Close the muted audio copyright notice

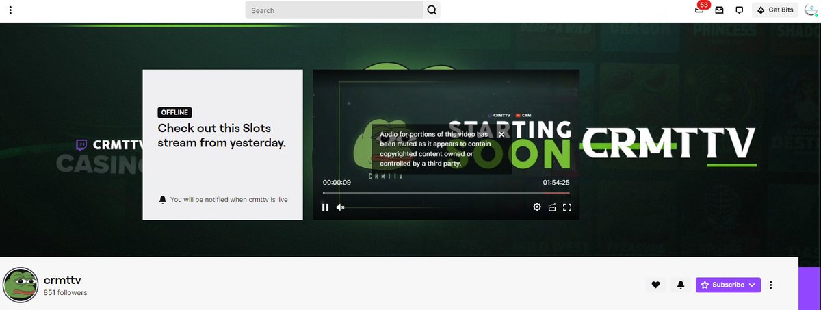(501, 134)
